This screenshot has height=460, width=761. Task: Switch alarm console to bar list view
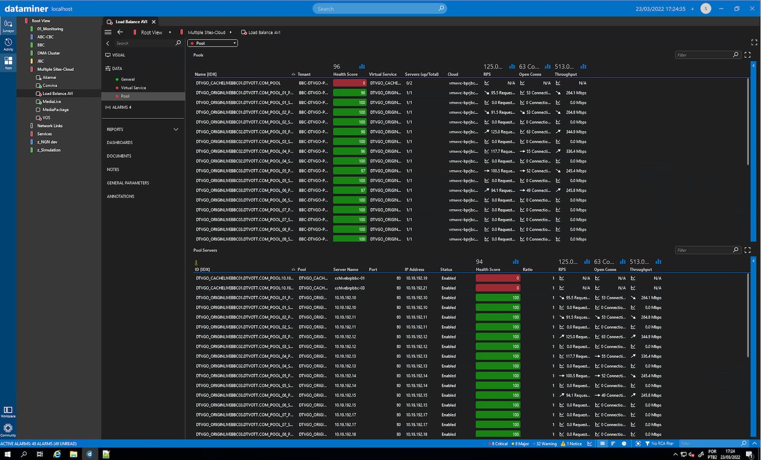coord(613,443)
